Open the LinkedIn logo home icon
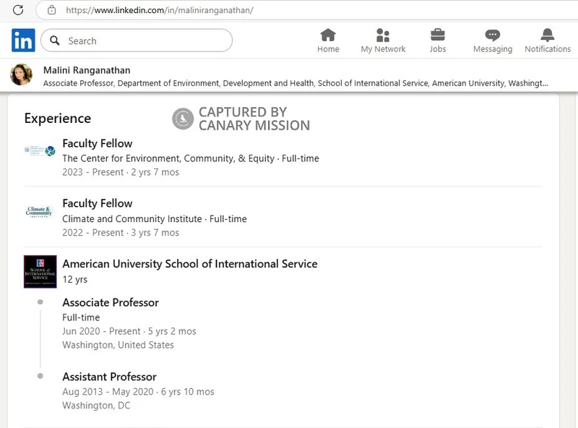This screenshot has height=428, width=578. tap(23, 40)
